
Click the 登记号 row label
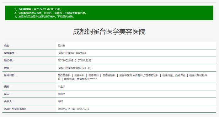coord(8,61)
